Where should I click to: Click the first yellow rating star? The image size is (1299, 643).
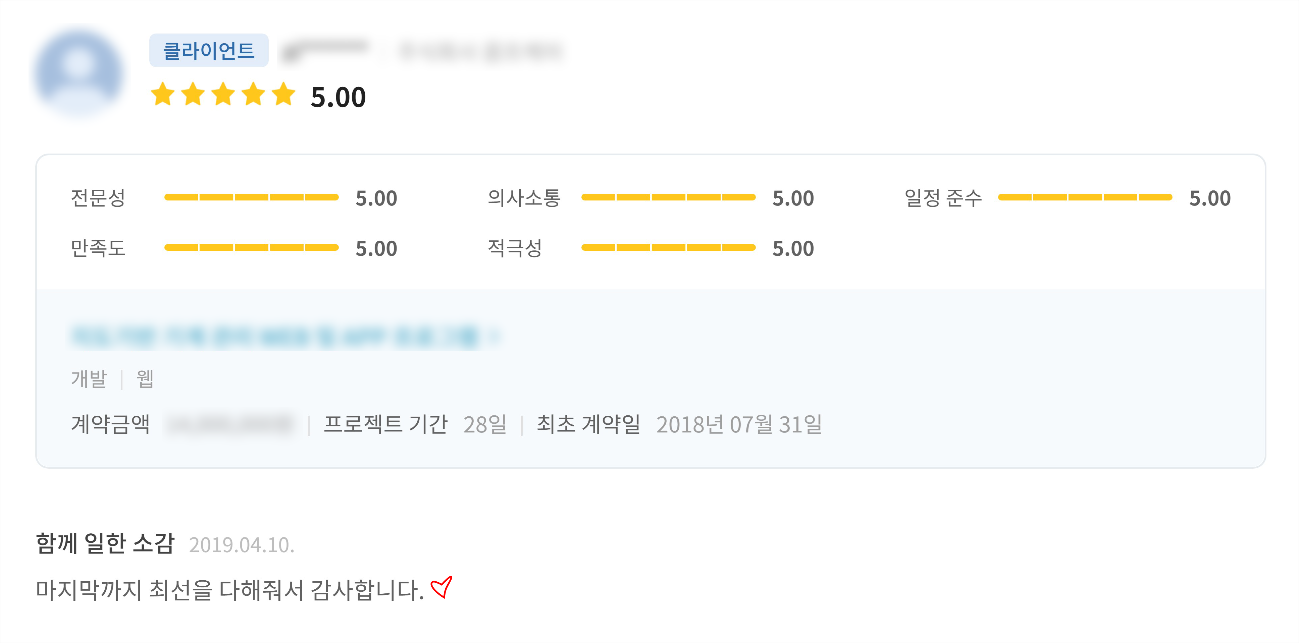[163, 95]
